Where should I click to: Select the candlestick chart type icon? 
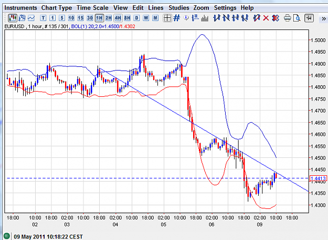pyautogui.click(x=13, y=18)
